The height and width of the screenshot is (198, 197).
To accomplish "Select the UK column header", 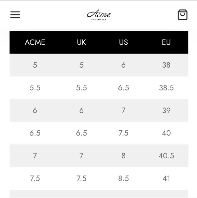I will tap(82, 42).
